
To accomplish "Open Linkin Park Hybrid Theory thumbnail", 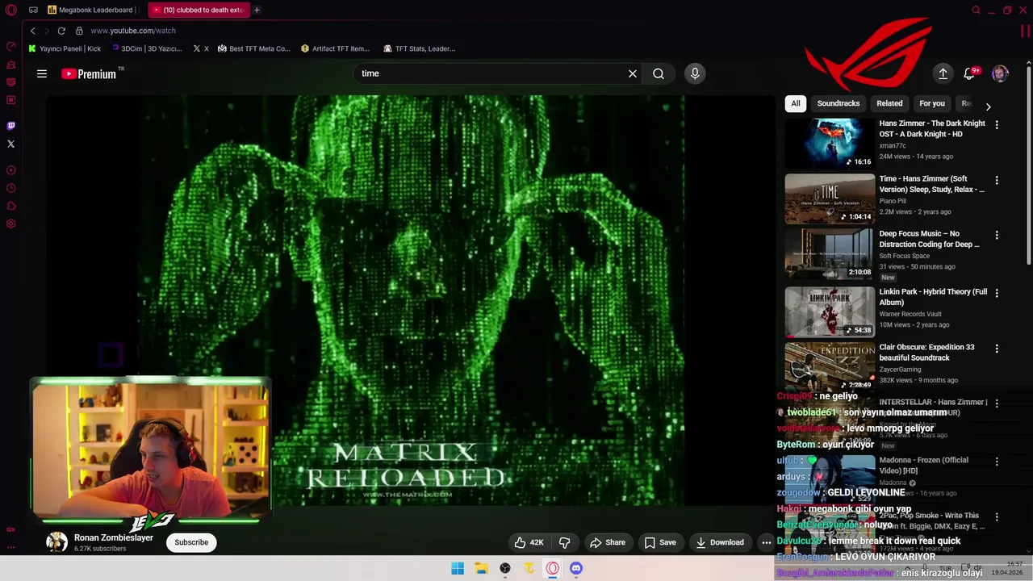I will [x=830, y=311].
